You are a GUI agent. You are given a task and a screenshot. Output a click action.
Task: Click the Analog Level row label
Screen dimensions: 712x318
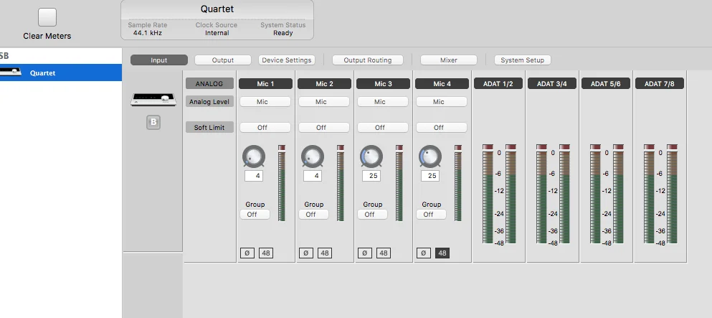(209, 102)
